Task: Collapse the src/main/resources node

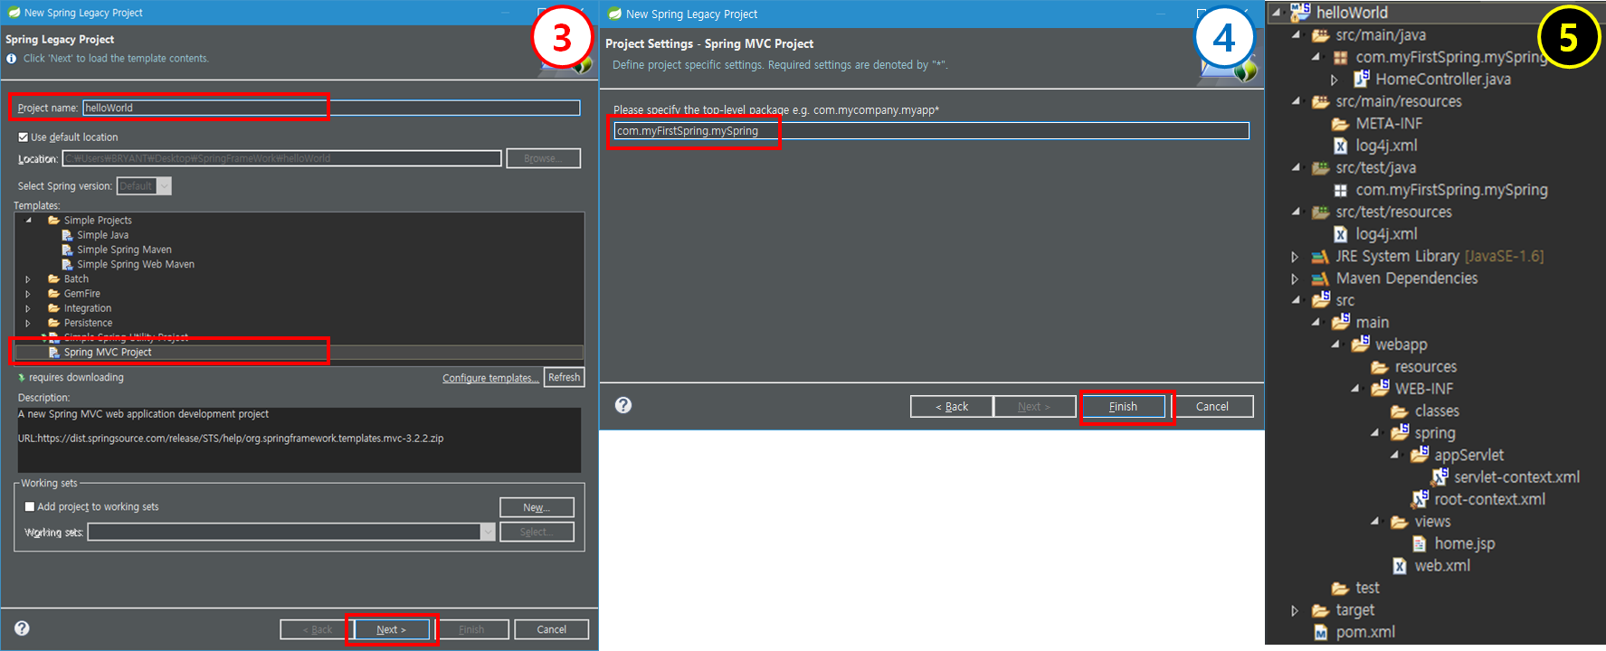Action: coord(1296,101)
